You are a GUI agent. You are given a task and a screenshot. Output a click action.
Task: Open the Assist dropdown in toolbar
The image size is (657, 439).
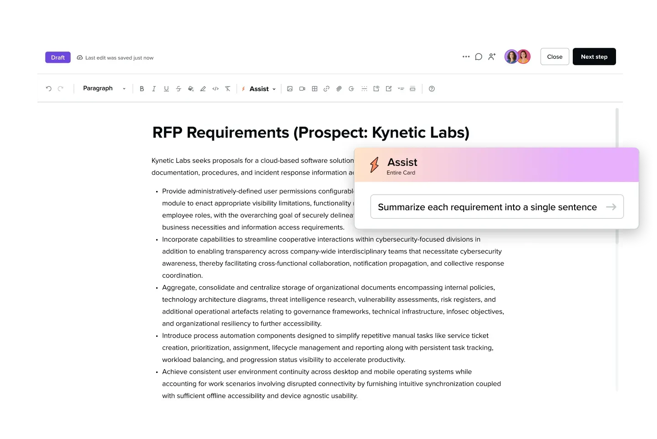[x=259, y=89]
